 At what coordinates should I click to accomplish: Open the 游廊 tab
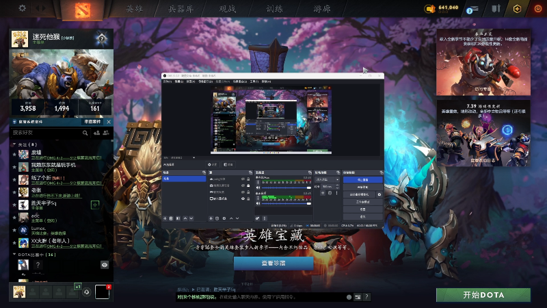pos(321,9)
